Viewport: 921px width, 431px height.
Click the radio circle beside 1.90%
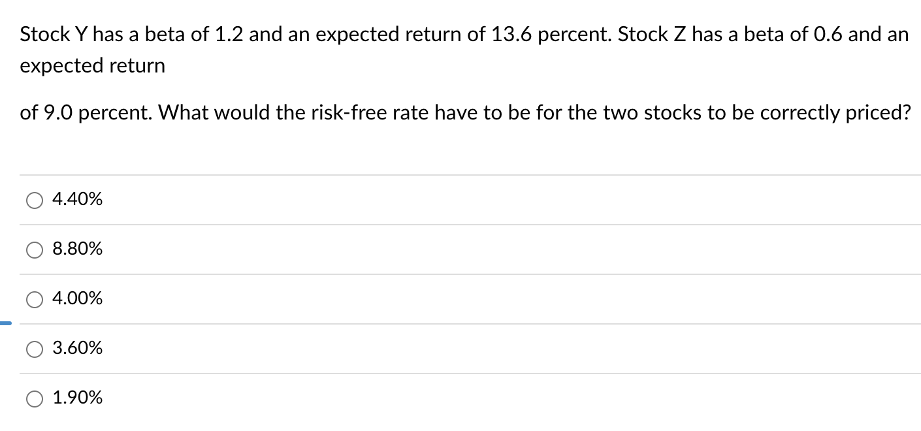[x=34, y=398]
